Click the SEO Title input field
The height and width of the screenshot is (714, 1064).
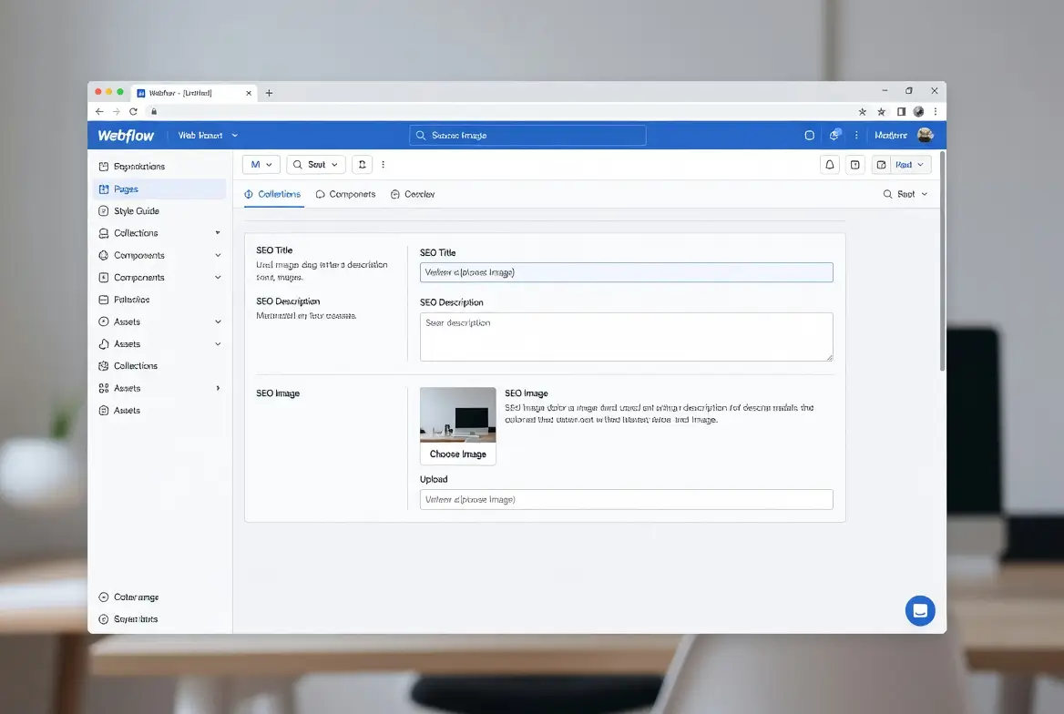click(x=627, y=272)
